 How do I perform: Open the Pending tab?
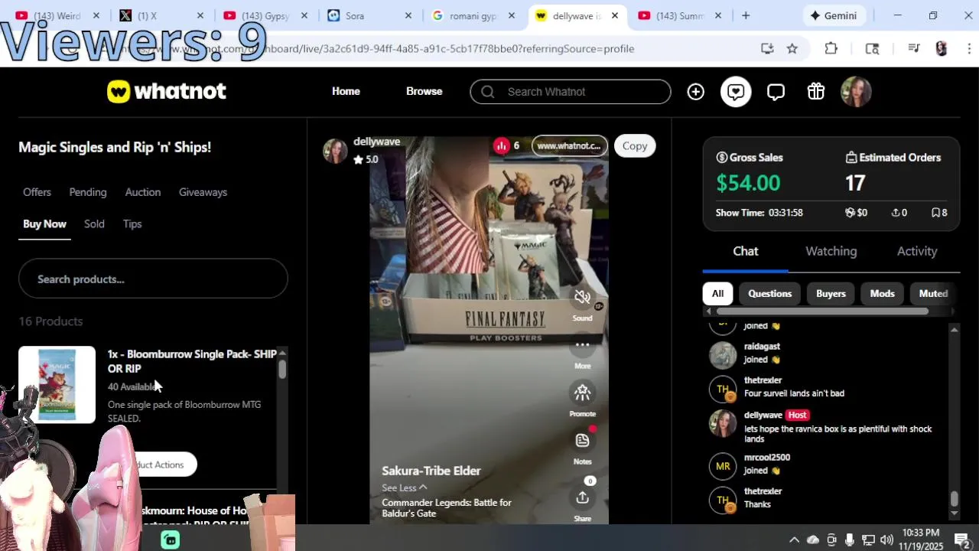(x=88, y=192)
